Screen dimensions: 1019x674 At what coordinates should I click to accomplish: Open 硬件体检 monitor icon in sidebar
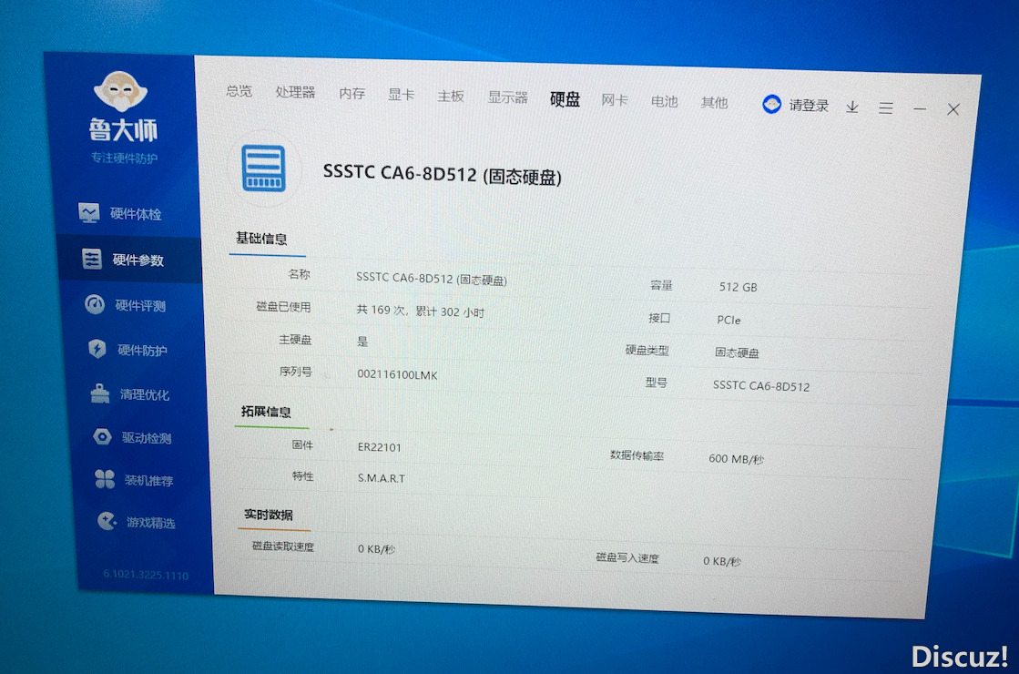pos(89,212)
